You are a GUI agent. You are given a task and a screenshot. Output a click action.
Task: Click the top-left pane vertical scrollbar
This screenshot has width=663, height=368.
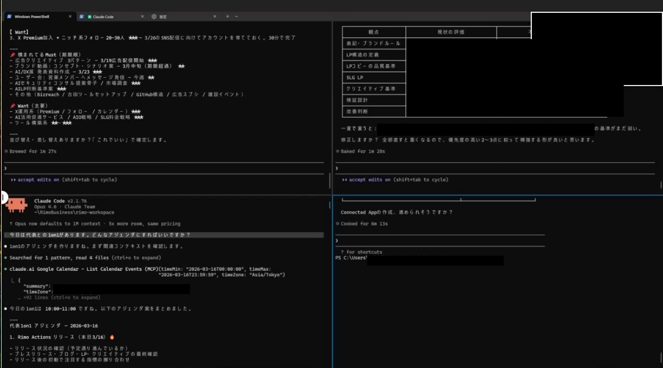tap(330, 181)
